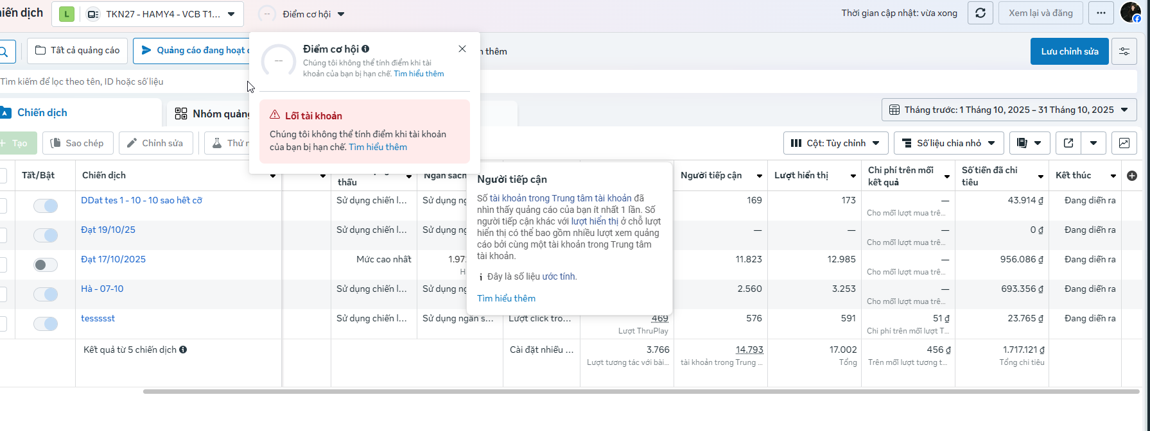Toggle the tessssst campaign switch
This screenshot has height=431, width=1150.
46,324
